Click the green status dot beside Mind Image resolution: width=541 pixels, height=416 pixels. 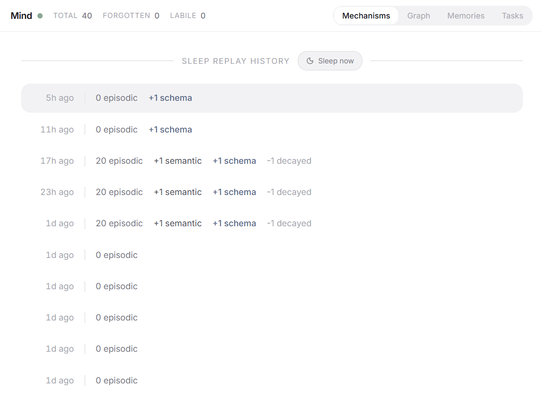click(x=40, y=16)
